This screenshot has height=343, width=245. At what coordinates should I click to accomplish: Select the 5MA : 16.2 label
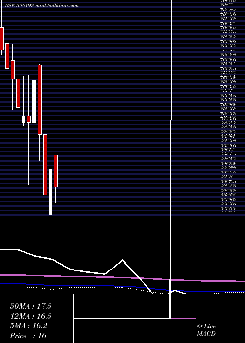[28, 326]
